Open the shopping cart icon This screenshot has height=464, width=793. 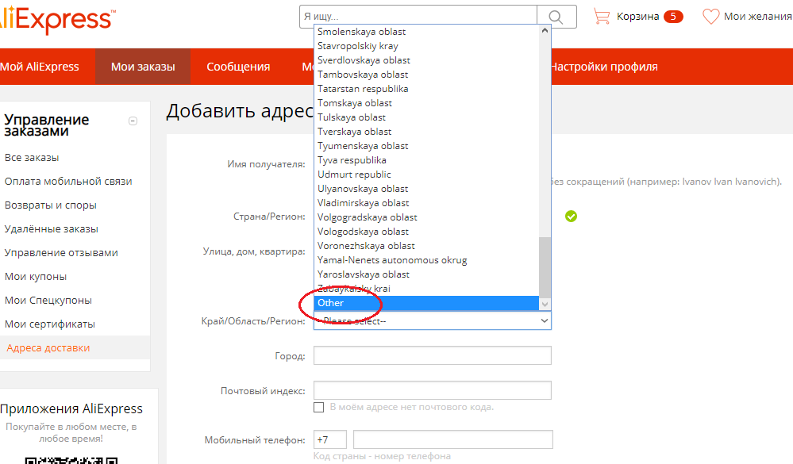pos(602,17)
